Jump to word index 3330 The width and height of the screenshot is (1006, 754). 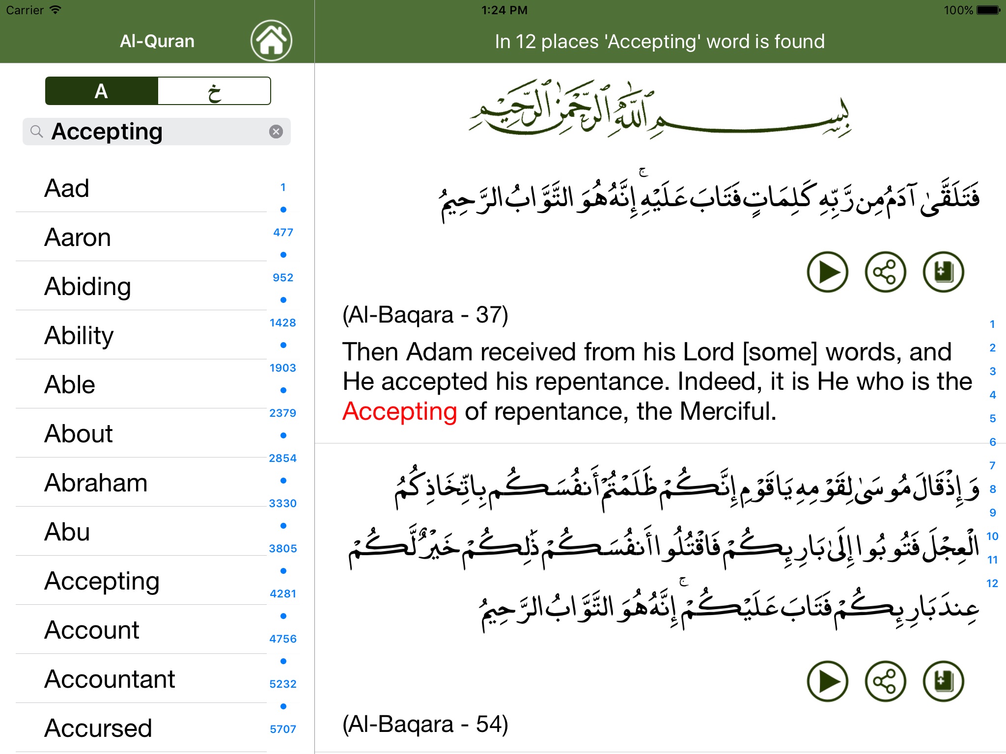[283, 504]
